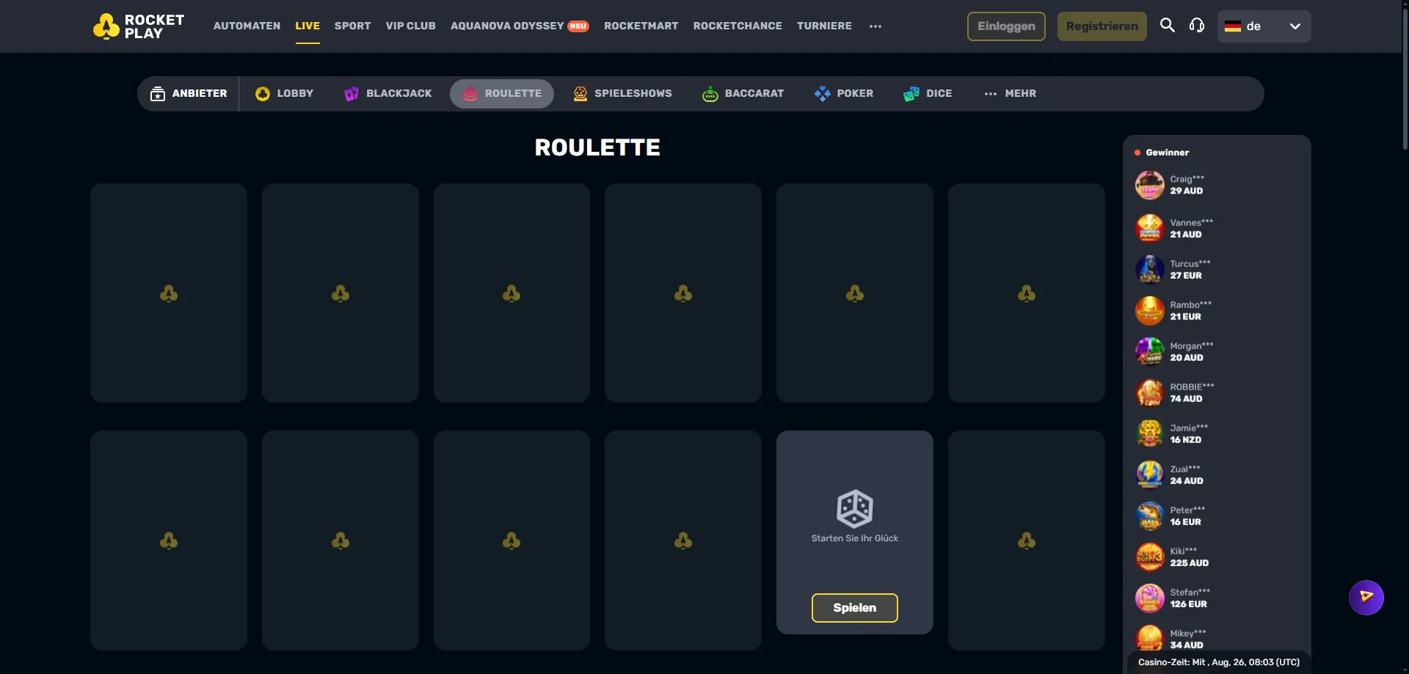The image size is (1409, 674).
Task: Click Turcus*** winner game avatar
Action: tap(1149, 269)
